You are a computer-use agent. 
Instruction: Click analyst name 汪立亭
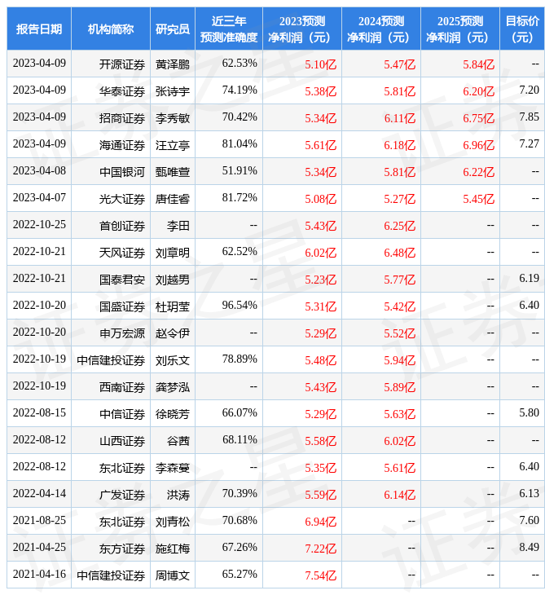[x=173, y=145]
